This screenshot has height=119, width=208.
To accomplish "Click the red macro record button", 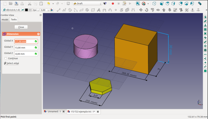I will (x=113, y=4).
